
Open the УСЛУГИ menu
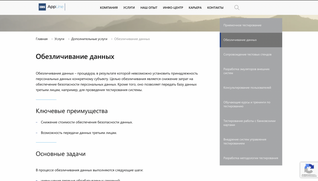[x=129, y=8]
